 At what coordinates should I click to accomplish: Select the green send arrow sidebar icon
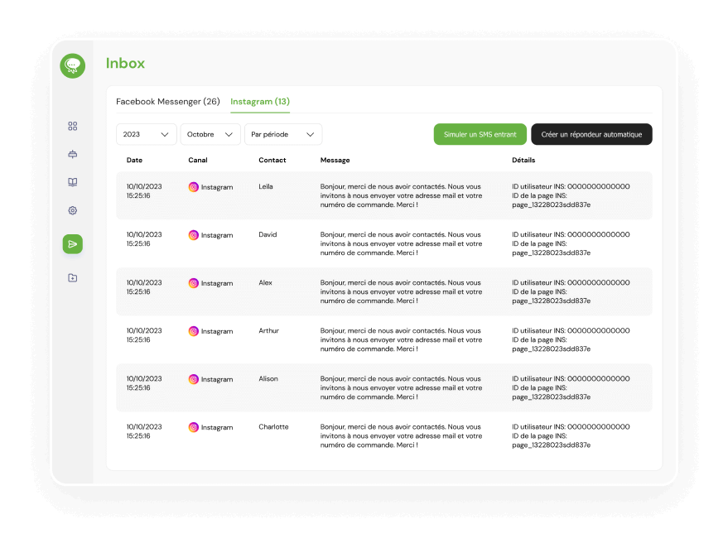coord(72,244)
